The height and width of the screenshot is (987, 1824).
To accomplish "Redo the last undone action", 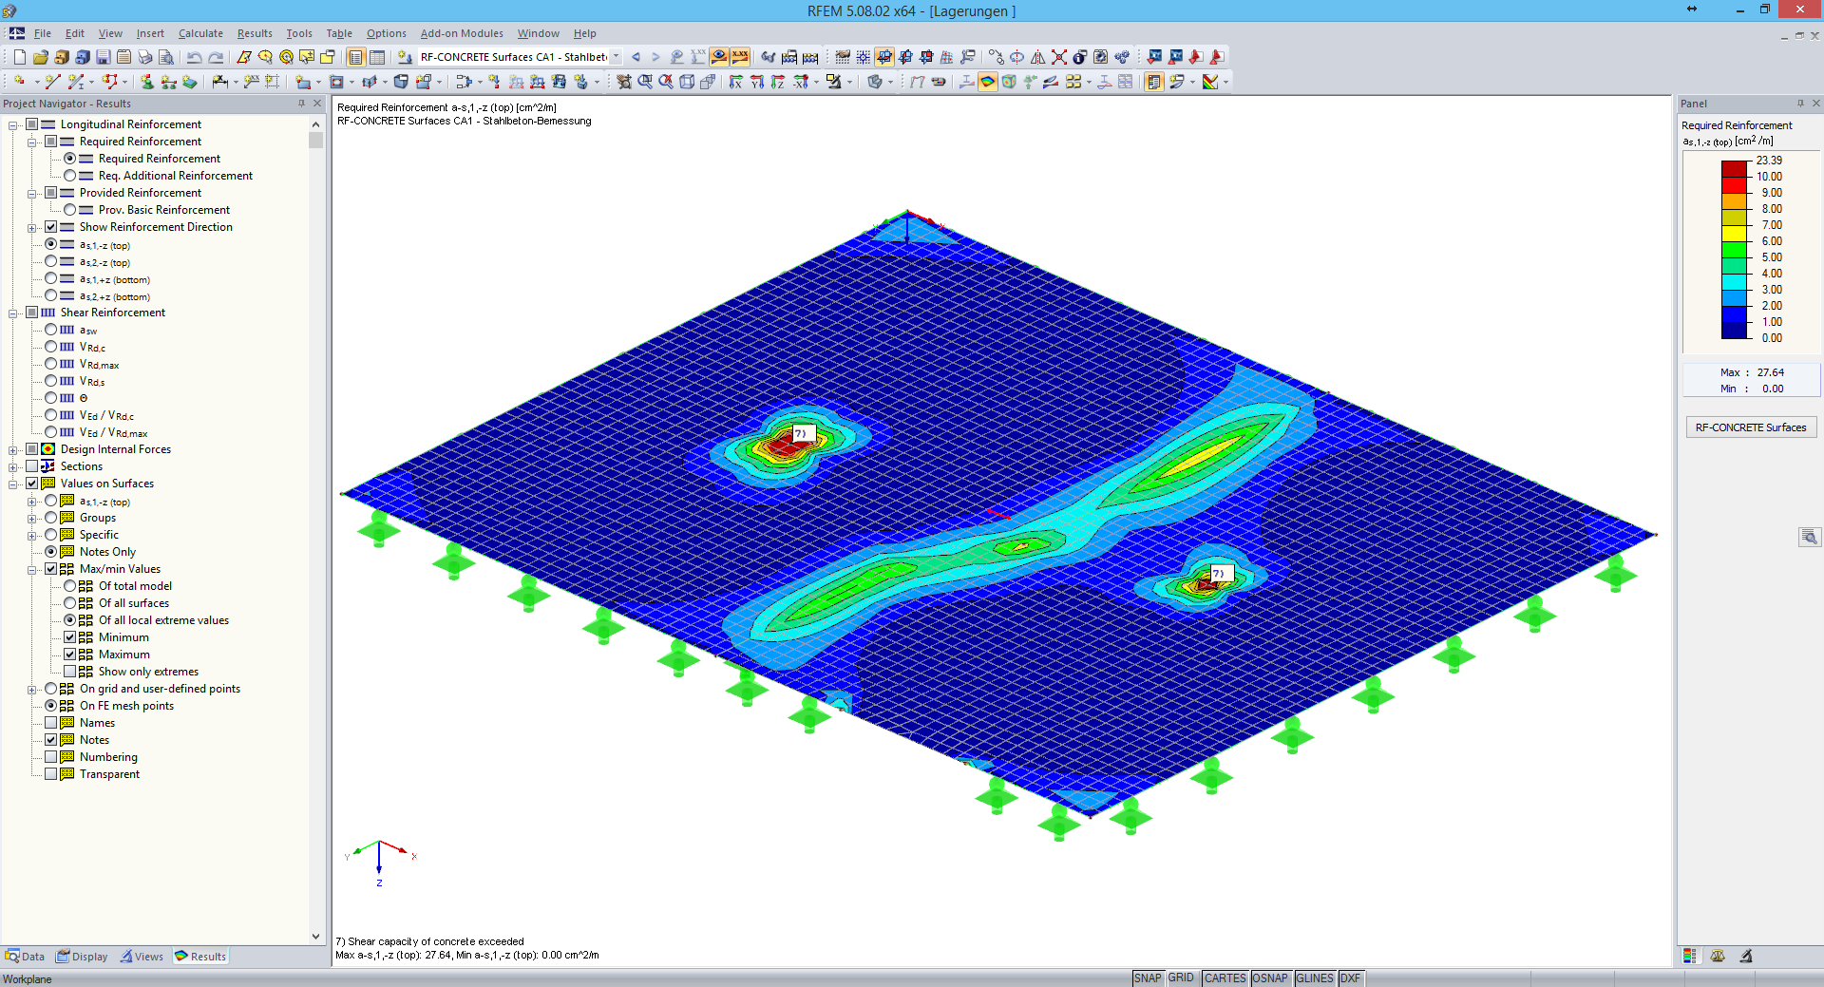I will point(217,57).
